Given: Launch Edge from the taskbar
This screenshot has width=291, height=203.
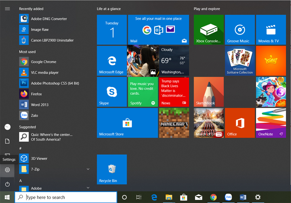Looking at the screenshot, I should click(154, 197).
